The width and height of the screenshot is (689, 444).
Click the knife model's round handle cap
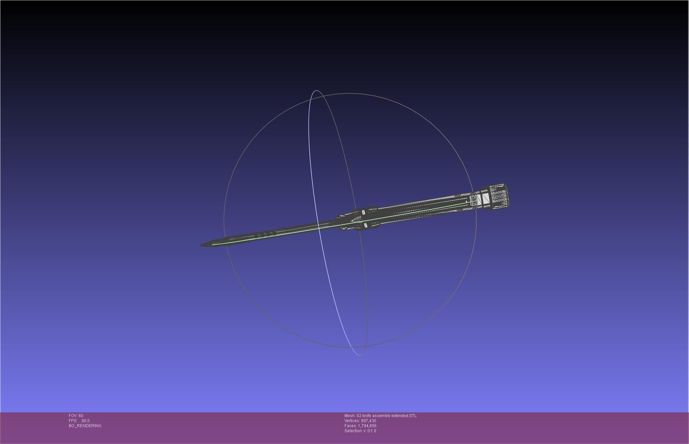(499, 196)
